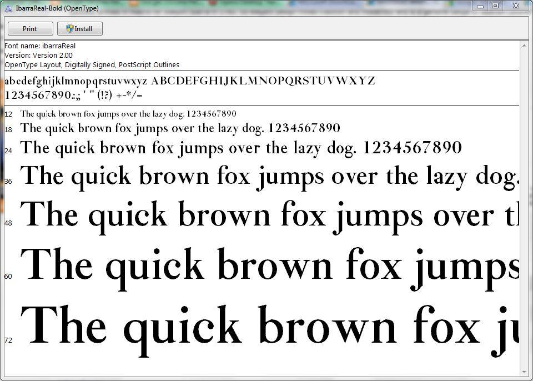Screen dimensions: 533x381
Task: Click the vertical scrollbar track
Action: pyautogui.click(x=524, y=209)
